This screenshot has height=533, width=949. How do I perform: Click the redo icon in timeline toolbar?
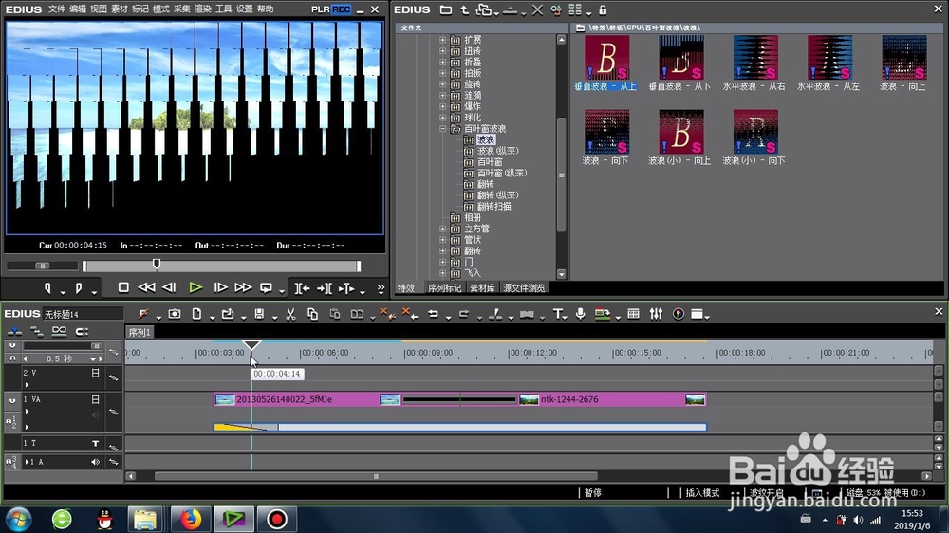464,314
